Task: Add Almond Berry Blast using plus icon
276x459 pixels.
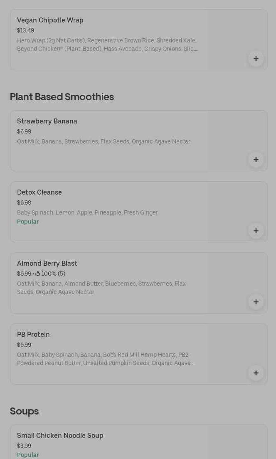Action: [x=256, y=302]
